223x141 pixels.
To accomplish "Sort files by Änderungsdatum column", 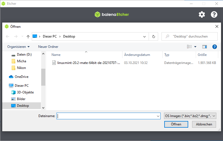I will 137,55.
